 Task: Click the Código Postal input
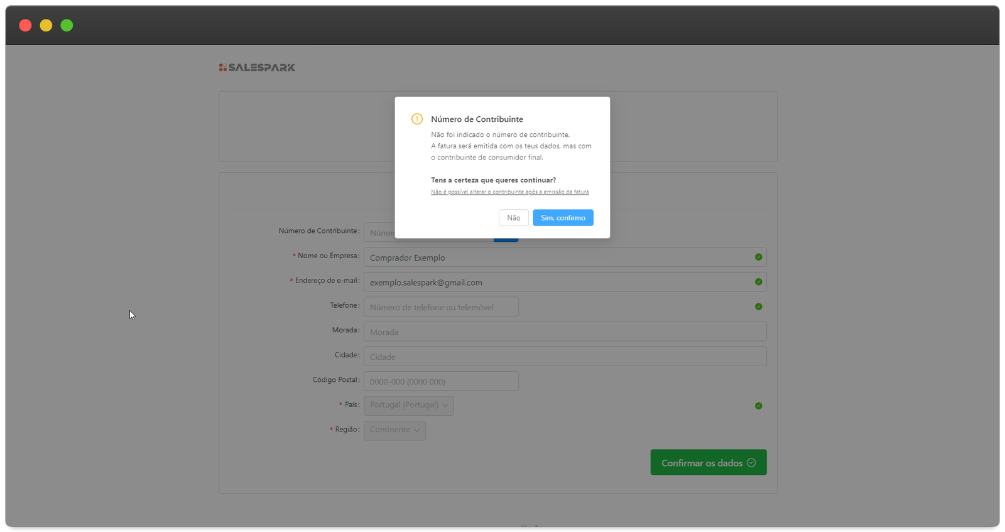tap(441, 381)
